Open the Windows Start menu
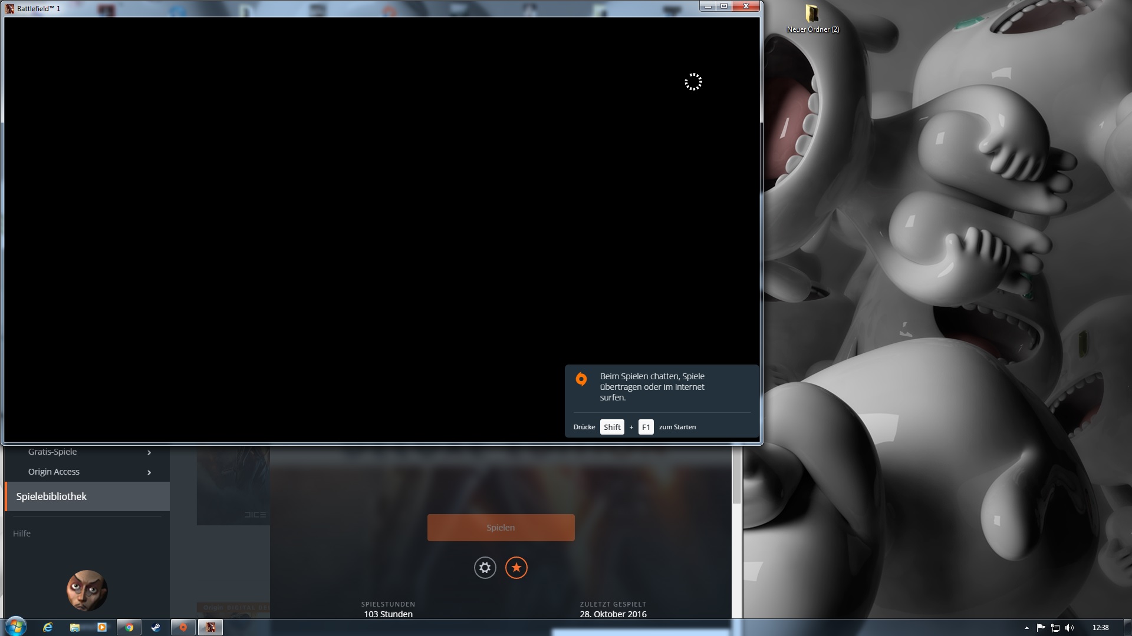Screen dimensions: 1132x636 pyautogui.click(x=16, y=627)
